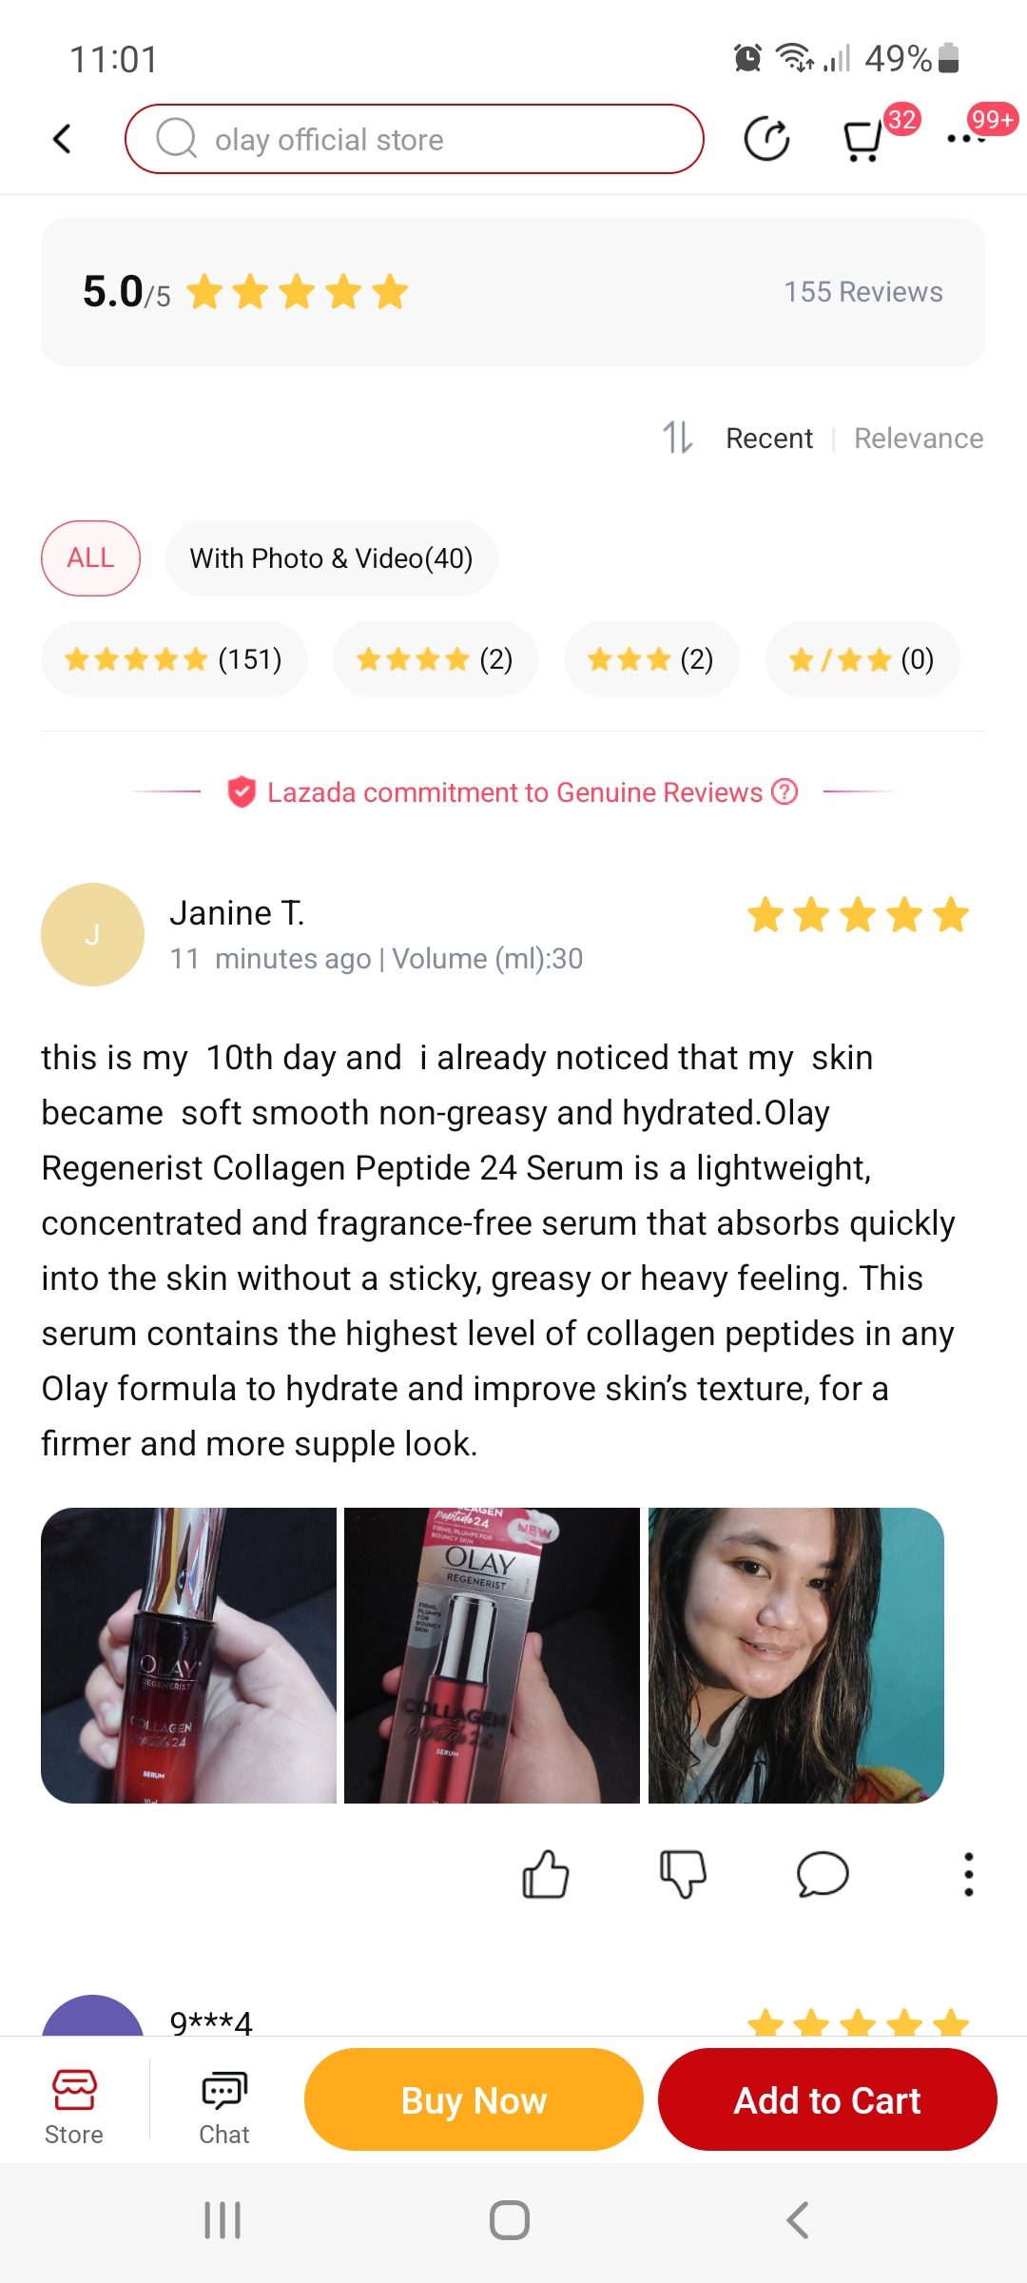This screenshot has height=2283, width=1027.
Task: Sort reviews by Recent
Action: [769, 439]
